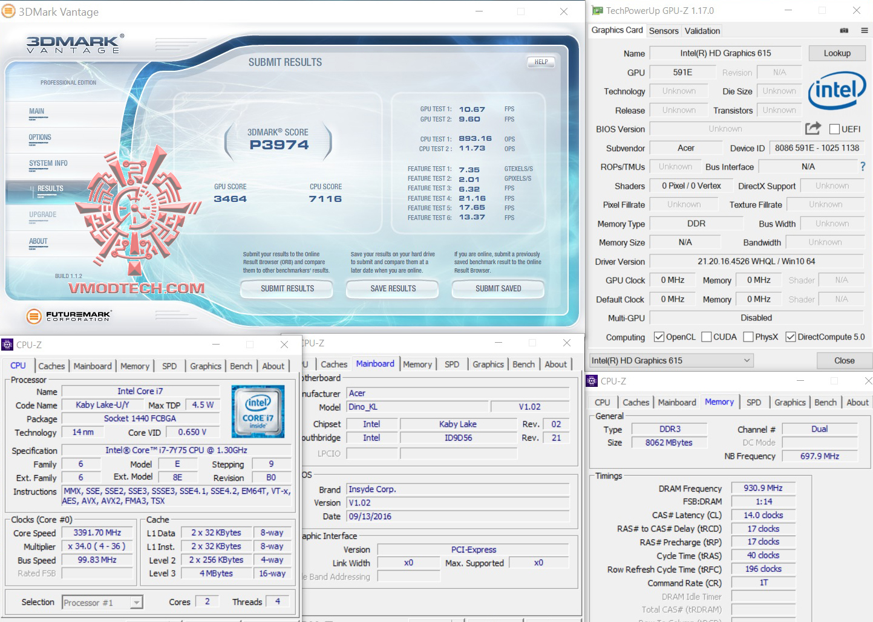Open the Processor #1 selection dropdown

102,602
